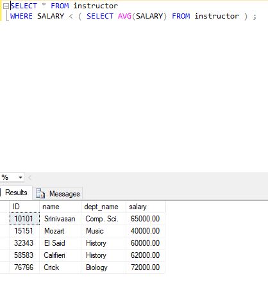Select the Califieri name cell

coord(60,255)
